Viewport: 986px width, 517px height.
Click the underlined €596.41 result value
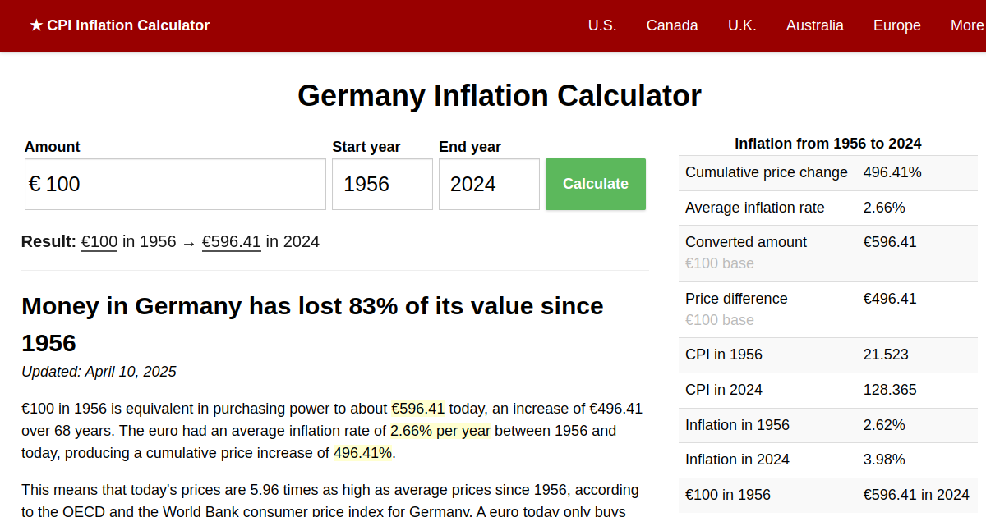tap(231, 241)
